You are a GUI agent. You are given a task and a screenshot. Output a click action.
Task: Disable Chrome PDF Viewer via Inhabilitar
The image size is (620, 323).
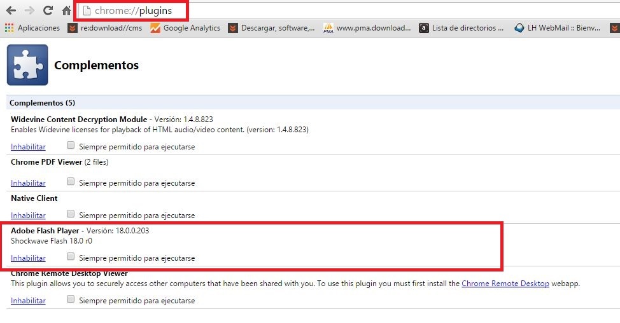(28, 183)
